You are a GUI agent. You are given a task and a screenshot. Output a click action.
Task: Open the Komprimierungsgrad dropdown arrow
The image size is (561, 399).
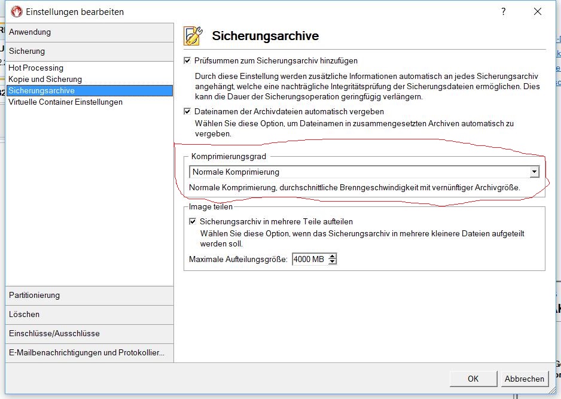(x=534, y=172)
